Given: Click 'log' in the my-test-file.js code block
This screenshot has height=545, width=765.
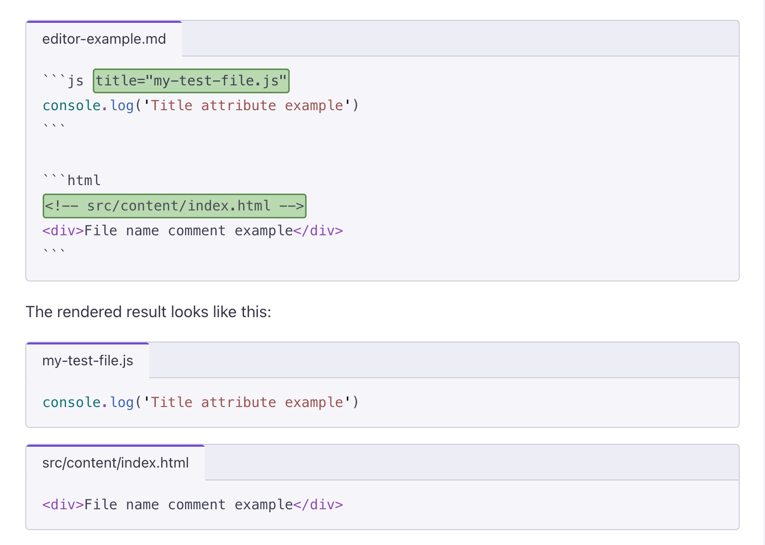Looking at the screenshot, I should point(122,403).
